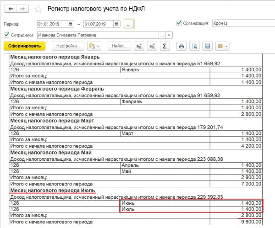The height and width of the screenshot is (228, 275).
Task: Open calendar for start date 01.01.2019
Action: click(70, 23)
